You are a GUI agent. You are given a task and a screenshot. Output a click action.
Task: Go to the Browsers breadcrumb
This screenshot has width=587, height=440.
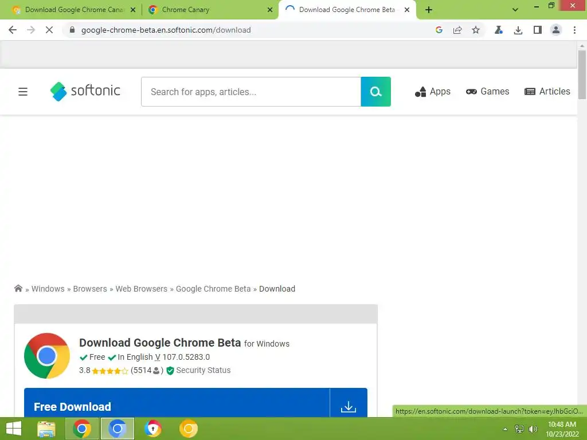[x=90, y=289]
